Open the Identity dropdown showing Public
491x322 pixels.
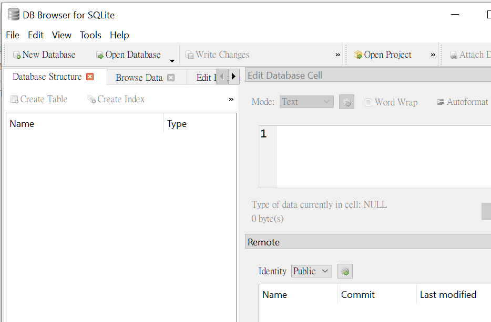pyautogui.click(x=311, y=271)
